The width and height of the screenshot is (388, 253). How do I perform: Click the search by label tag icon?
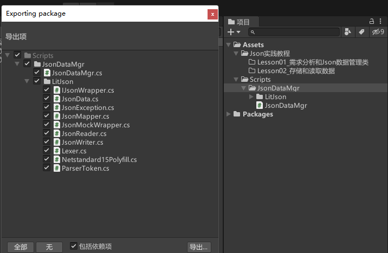coord(361,33)
